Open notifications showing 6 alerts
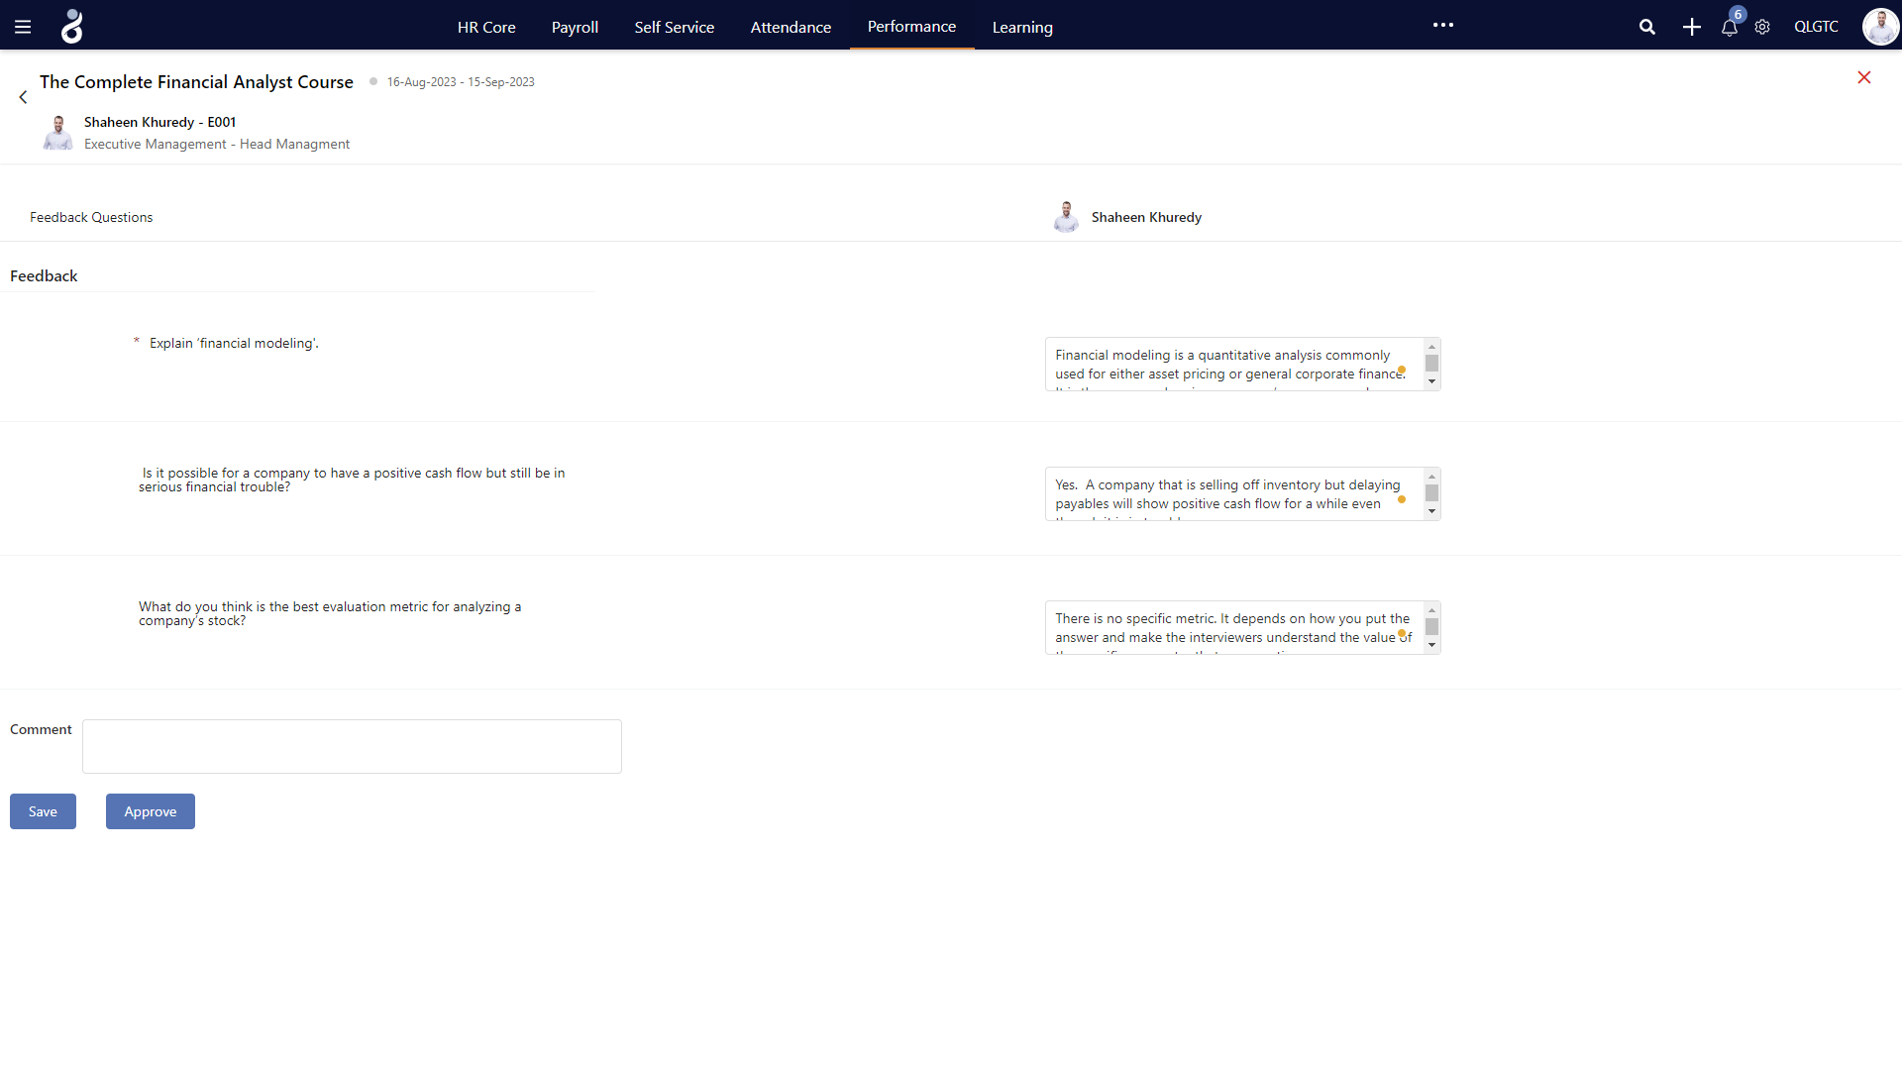The width and height of the screenshot is (1902, 1069). point(1730,27)
